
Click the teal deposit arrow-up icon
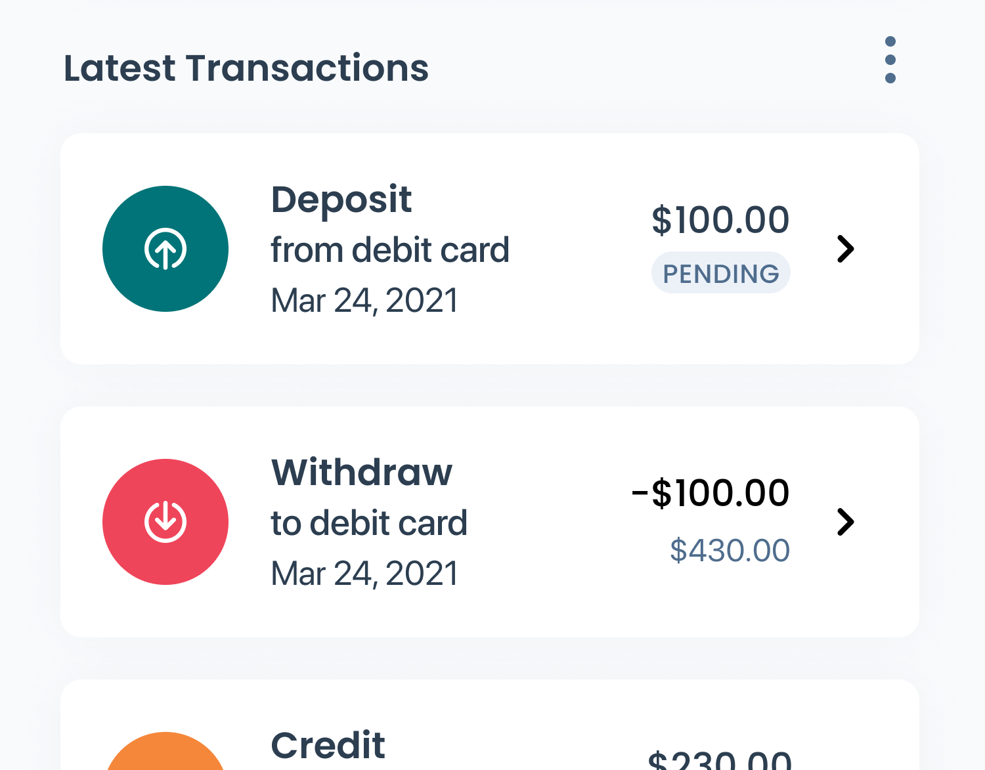tap(165, 249)
